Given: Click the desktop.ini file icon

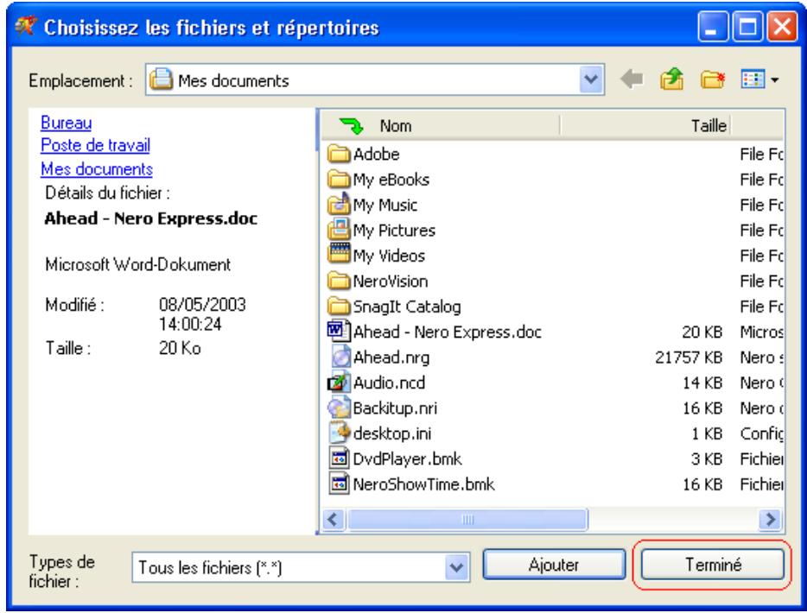Looking at the screenshot, I should (x=339, y=433).
